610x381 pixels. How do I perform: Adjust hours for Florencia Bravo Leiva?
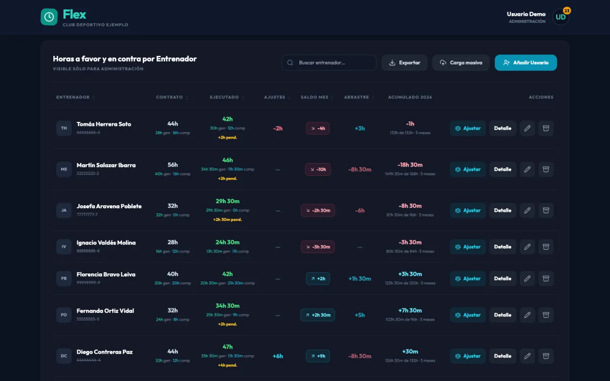468,278
